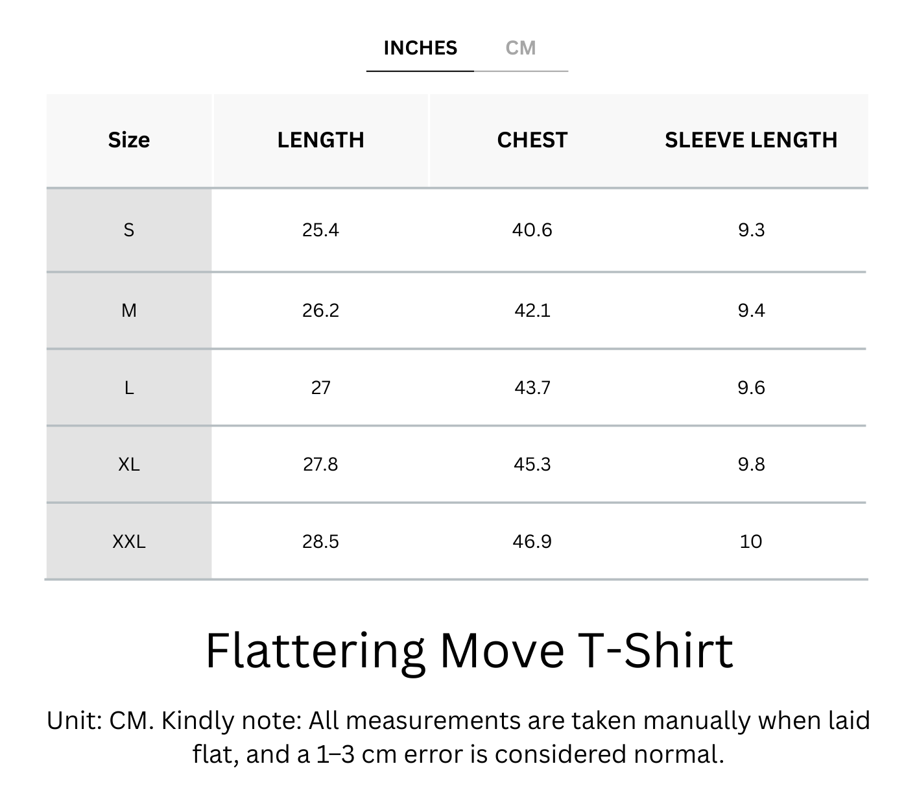917x803 pixels.
Task: Click the LENGTH column header
Action: (320, 140)
